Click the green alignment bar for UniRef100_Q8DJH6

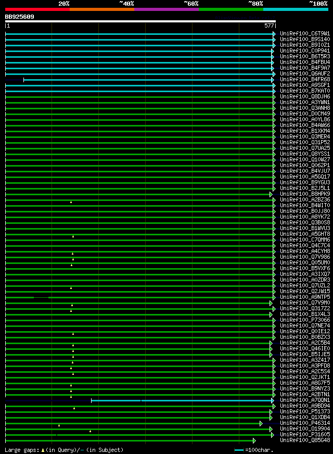(139, 97)
